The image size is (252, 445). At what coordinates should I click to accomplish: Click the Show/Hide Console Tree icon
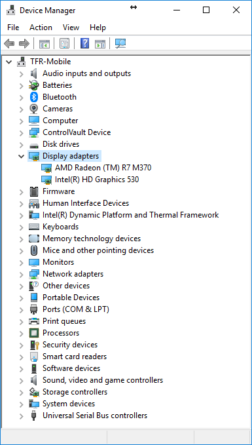click(45, 44)
